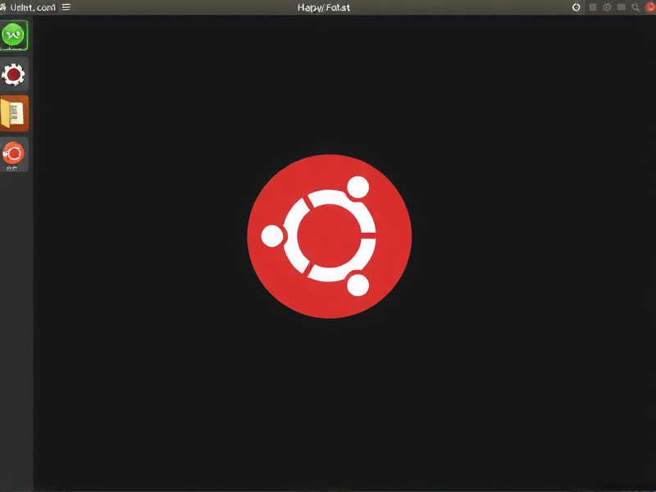Screen dimensions: 656x492
Task: Open the search magnifier in top bar
Action: [x=635, y=7]
